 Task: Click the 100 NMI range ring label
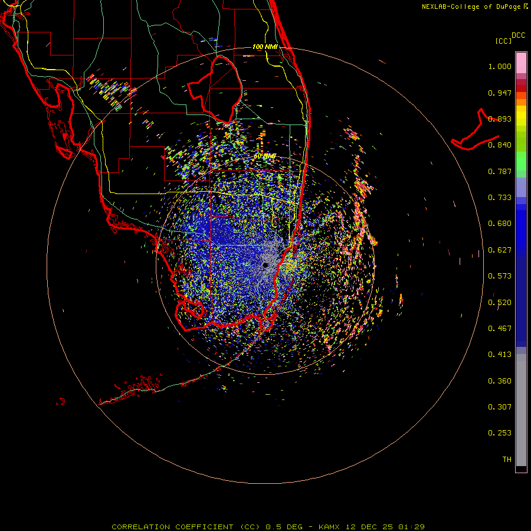point(265,47)
